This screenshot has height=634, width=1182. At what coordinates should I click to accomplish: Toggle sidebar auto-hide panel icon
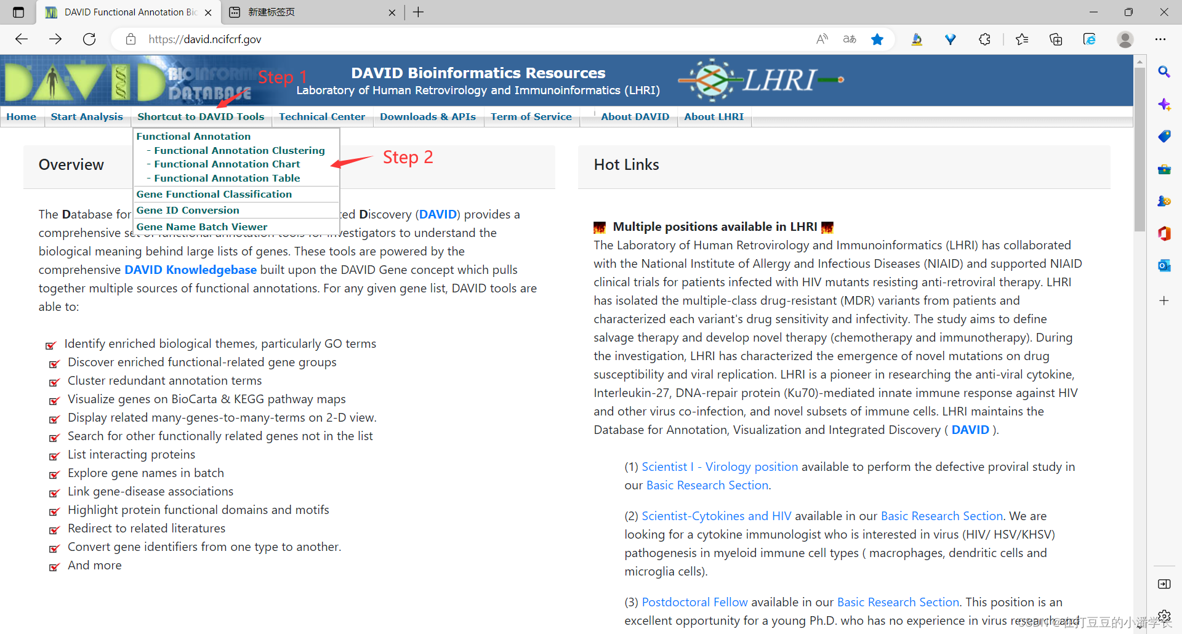coord(1164,584)
